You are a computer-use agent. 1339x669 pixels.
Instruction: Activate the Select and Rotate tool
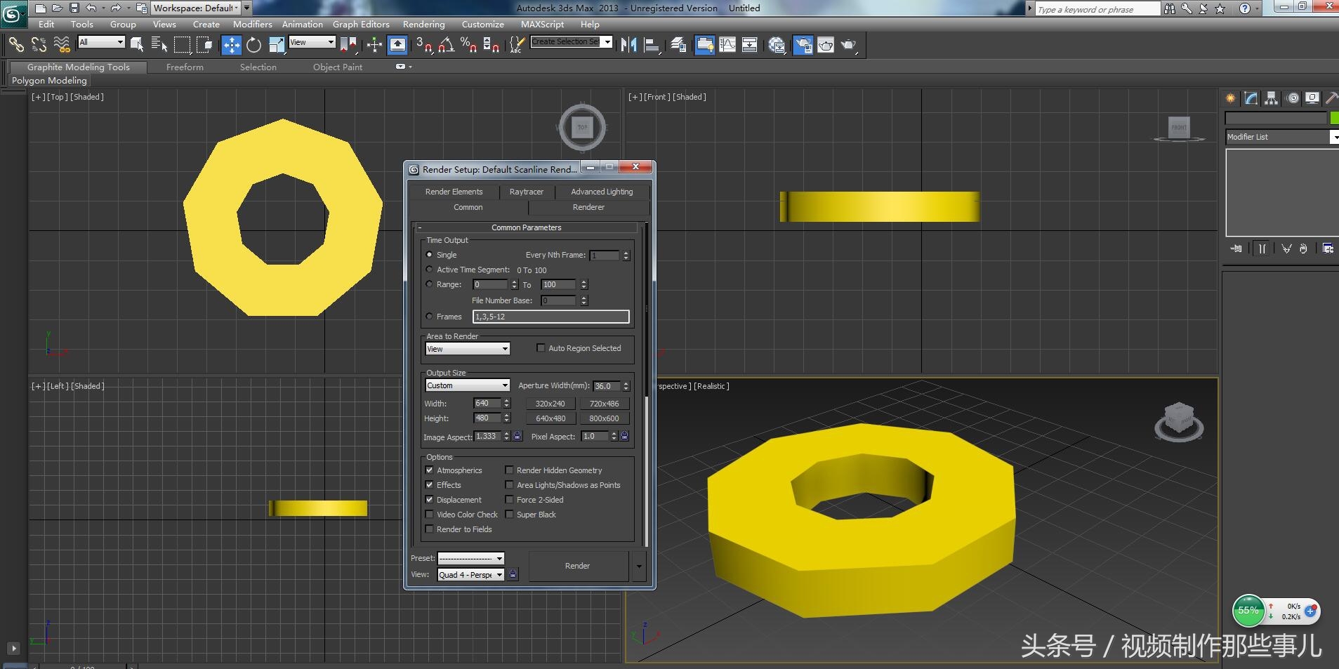coord(253,46)
